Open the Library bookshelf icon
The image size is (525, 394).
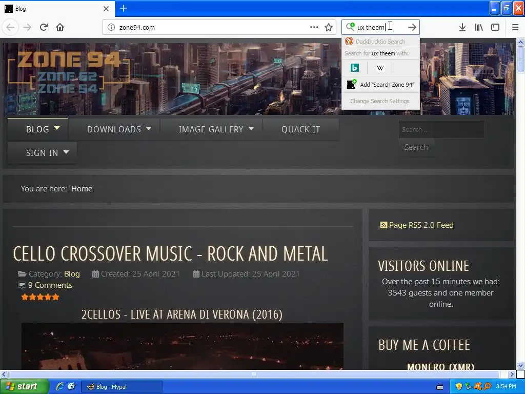click(479, 27)
